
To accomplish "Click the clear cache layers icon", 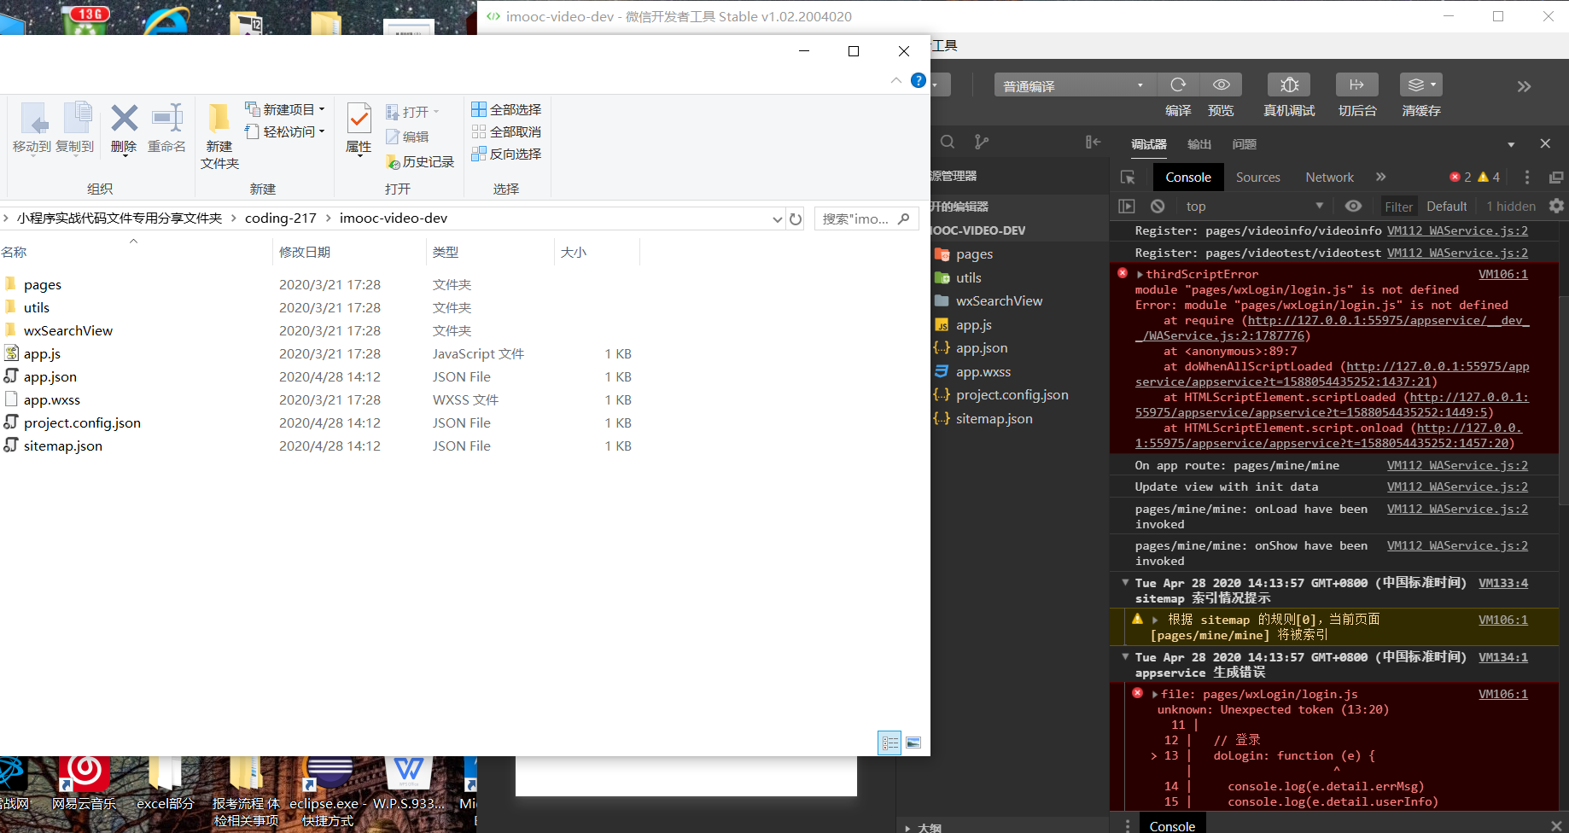I will [x=1421, y=84].
